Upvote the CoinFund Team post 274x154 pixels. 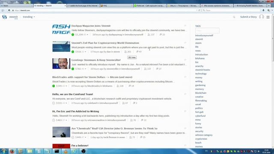pos(54,103)
